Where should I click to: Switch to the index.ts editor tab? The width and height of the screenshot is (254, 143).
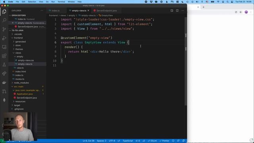[x=56, y=11]
